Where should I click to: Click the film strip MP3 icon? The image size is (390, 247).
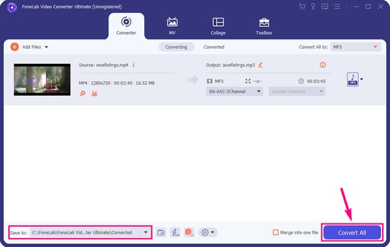coord(210,81)
